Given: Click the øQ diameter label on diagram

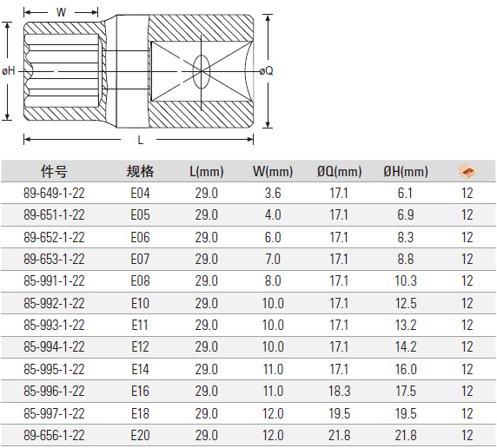Looking at the screenshot, I should click(266, 71).
